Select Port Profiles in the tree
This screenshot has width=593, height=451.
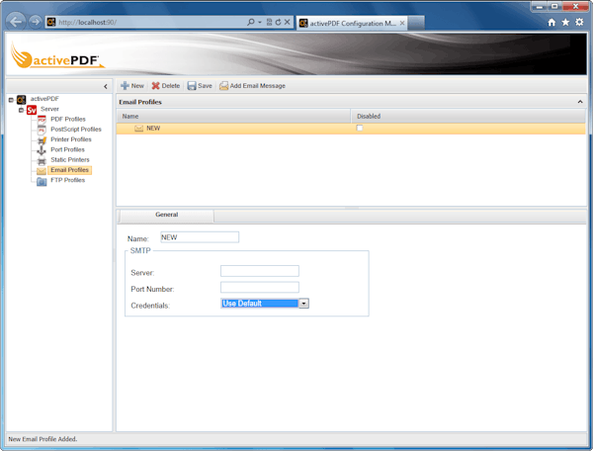(67, 149)
